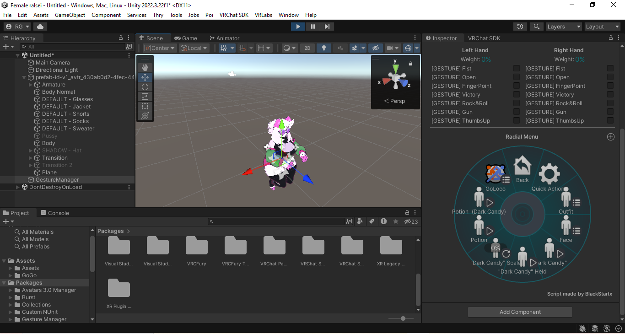This screenshot has width=625, height=334.
Task: Open the Center pivot dropdown
Action: point(160,48)
